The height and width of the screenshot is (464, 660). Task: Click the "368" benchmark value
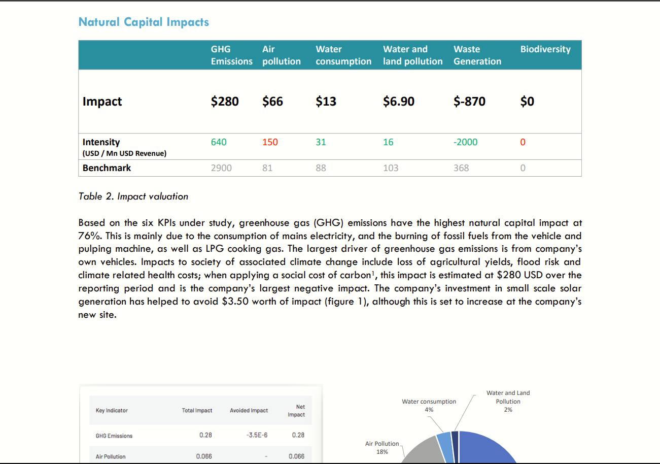coord(461,168)
